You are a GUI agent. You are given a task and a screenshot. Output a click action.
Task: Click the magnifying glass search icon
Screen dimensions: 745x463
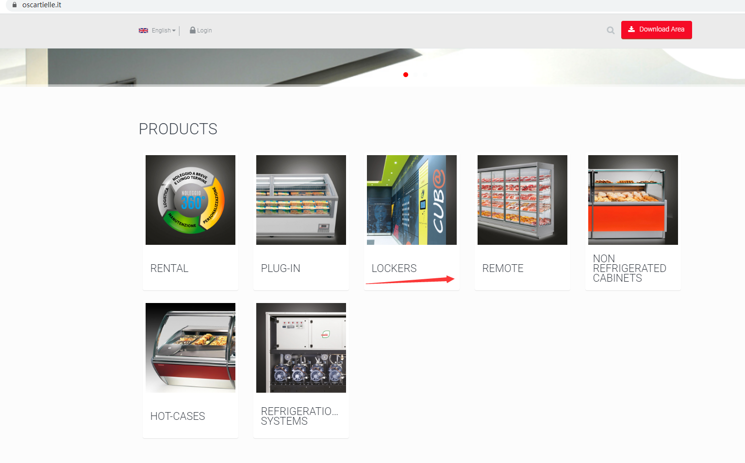611,31
